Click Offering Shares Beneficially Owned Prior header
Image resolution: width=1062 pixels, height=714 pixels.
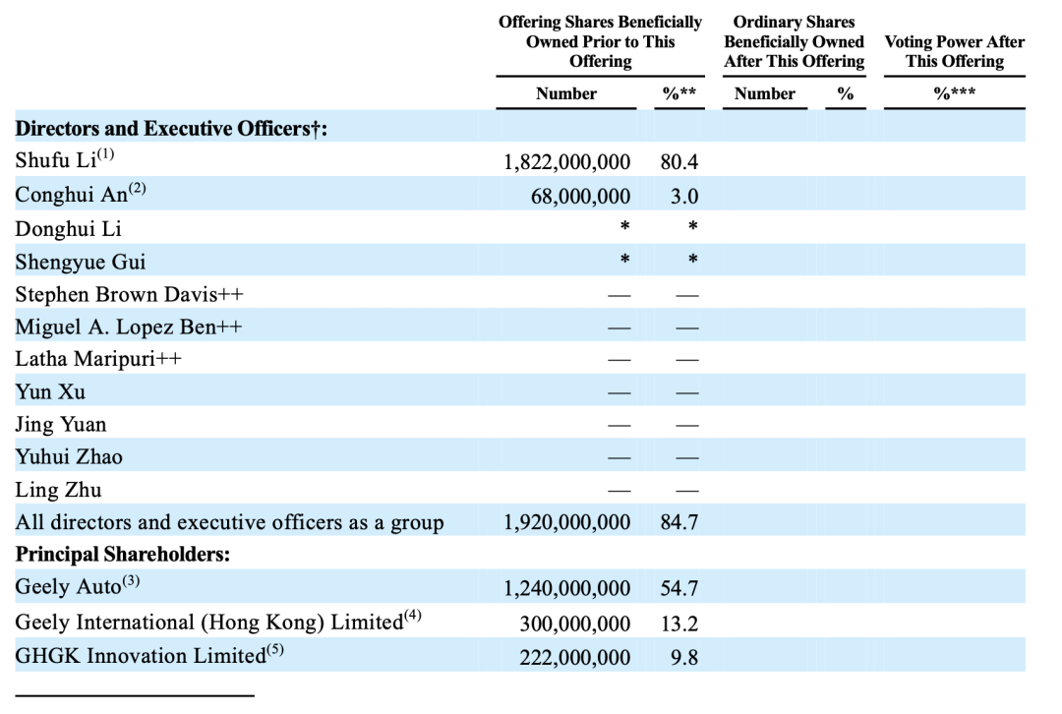point(600,41)
